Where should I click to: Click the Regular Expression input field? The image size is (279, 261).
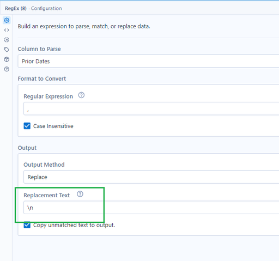tap(151, 108)
